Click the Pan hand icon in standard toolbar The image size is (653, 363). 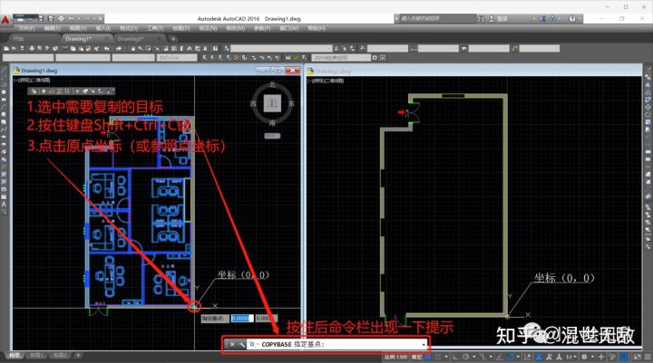coord(132,48)
